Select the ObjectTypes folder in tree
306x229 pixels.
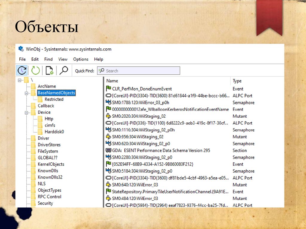(x=49, y=190)
